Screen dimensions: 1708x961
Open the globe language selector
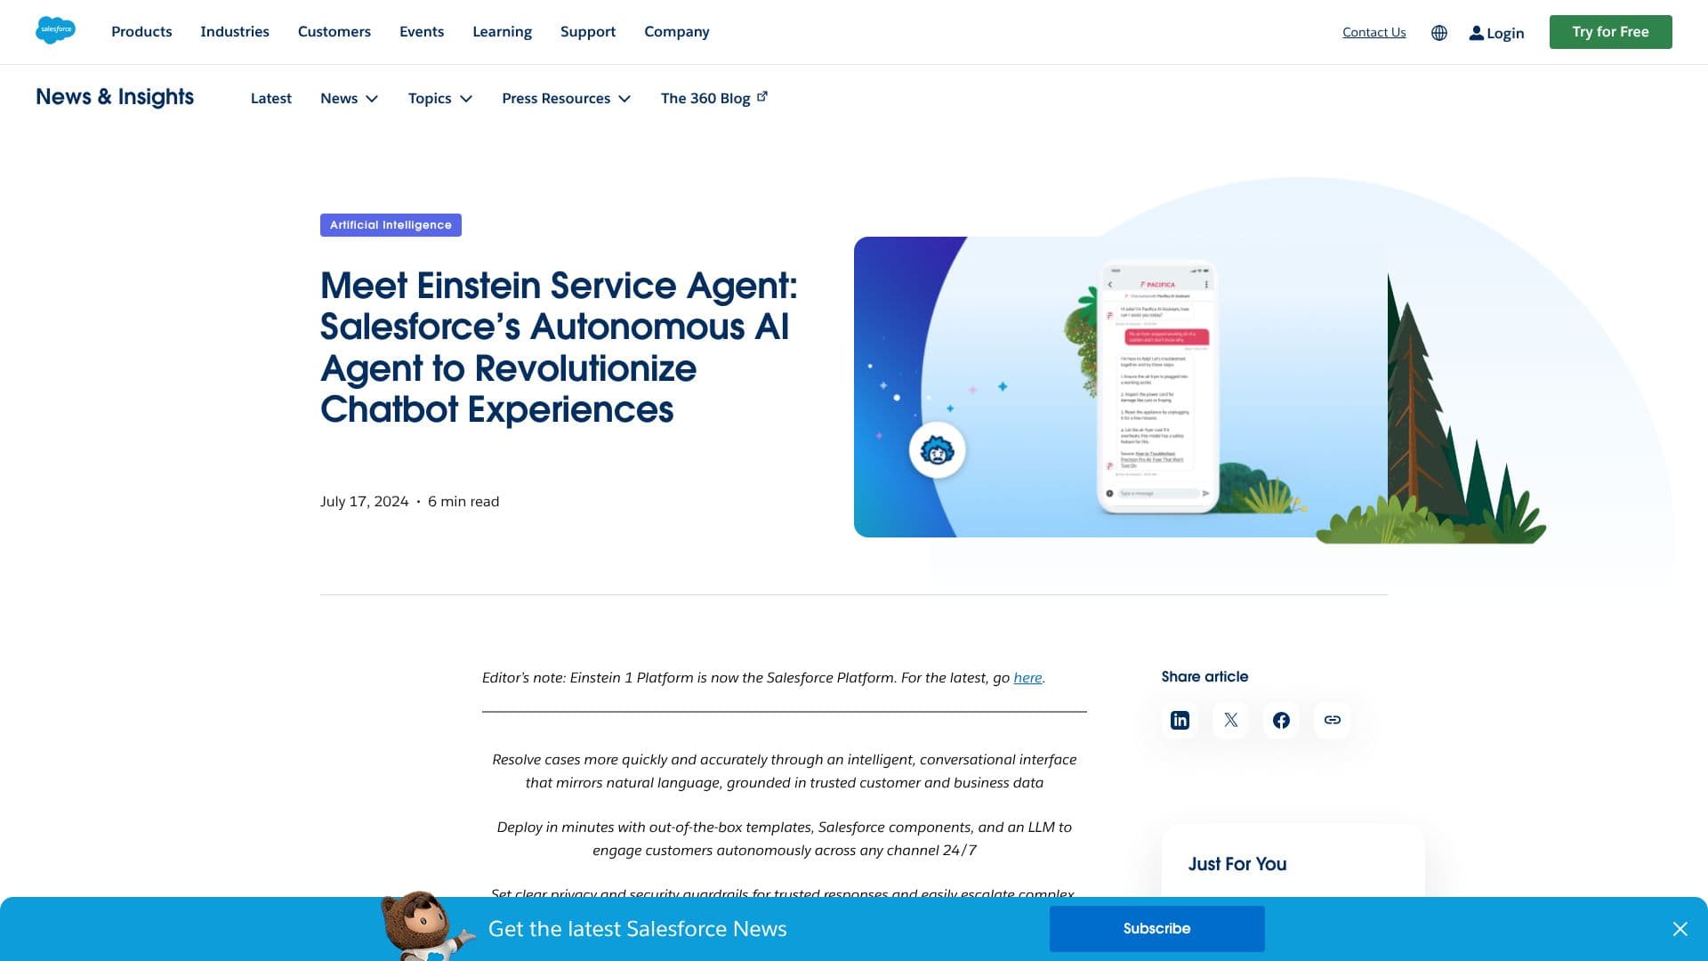click(x=1439, y=33)
